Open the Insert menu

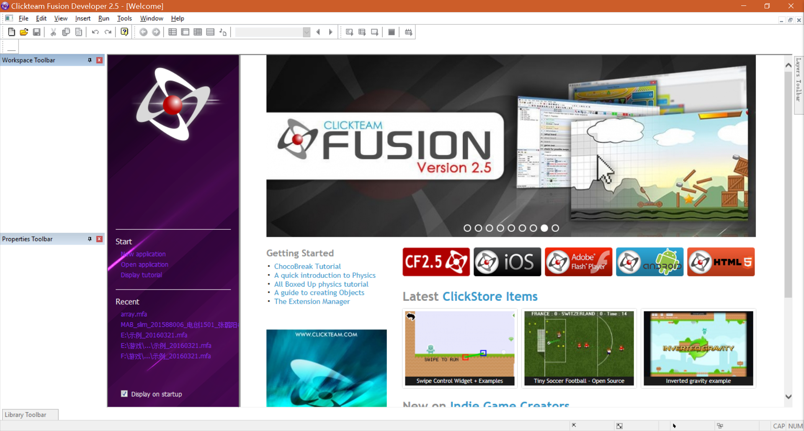[x=82, y=18]
